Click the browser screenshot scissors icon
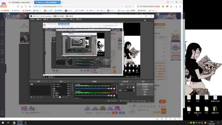The width and height of the screenshot is (222, 125). (x=171, y=6)
